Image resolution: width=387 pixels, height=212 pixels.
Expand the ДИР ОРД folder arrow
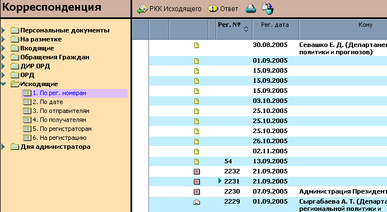3,66
